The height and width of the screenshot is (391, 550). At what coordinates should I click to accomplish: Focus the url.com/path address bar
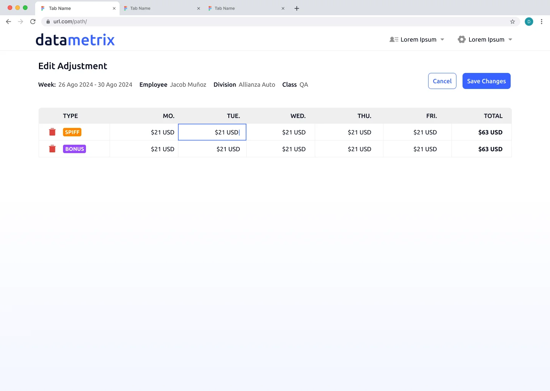point(280,22)
